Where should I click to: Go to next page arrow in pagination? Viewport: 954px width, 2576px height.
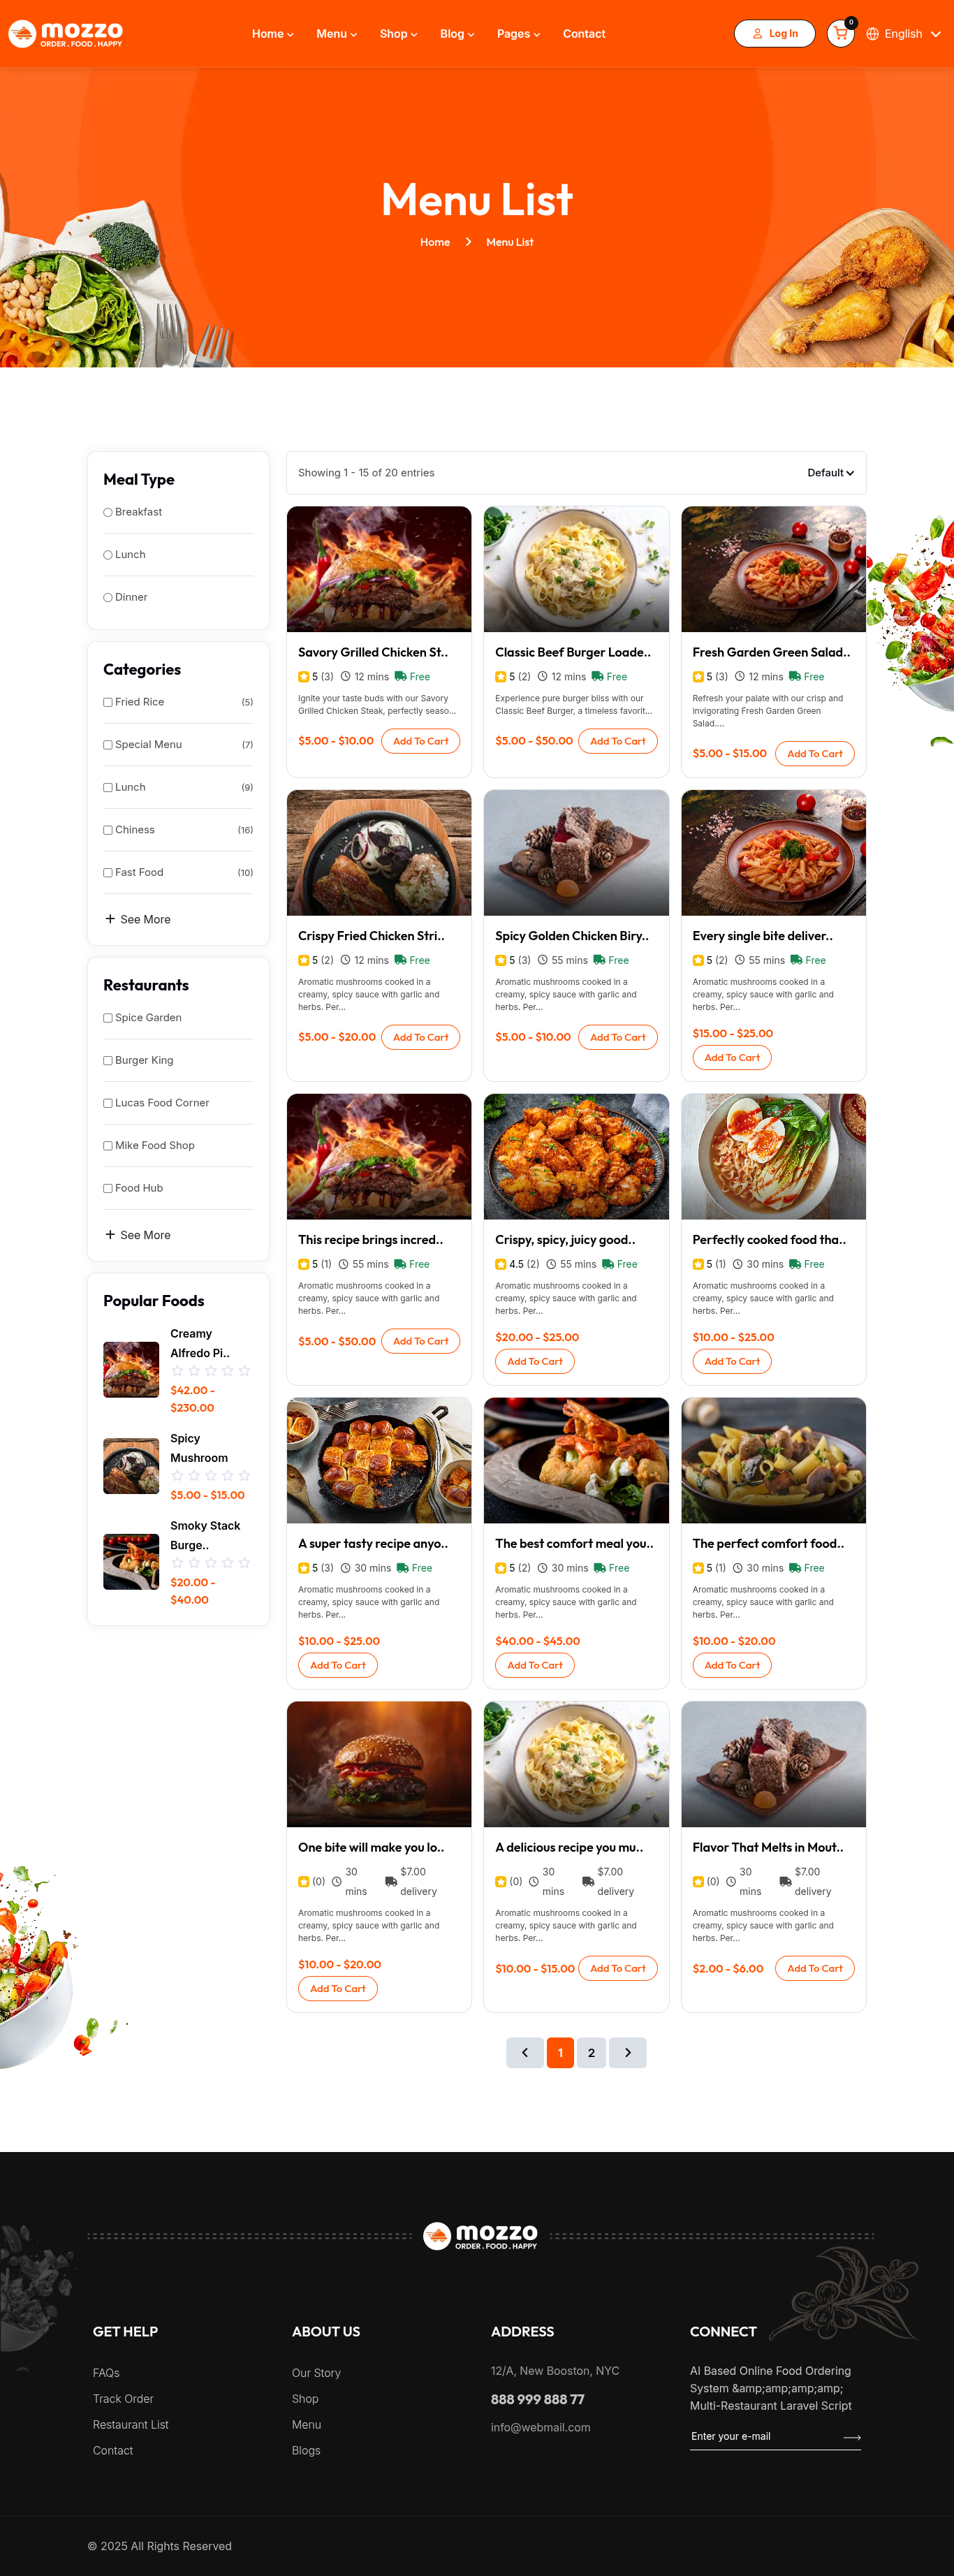tap(628, 2052)
